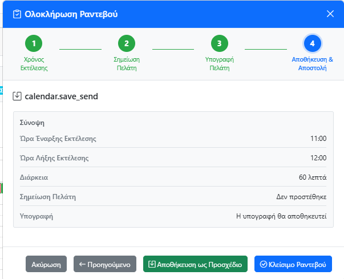
Task: Click the 11:00 start time value
Action: [x=318, y=139]
